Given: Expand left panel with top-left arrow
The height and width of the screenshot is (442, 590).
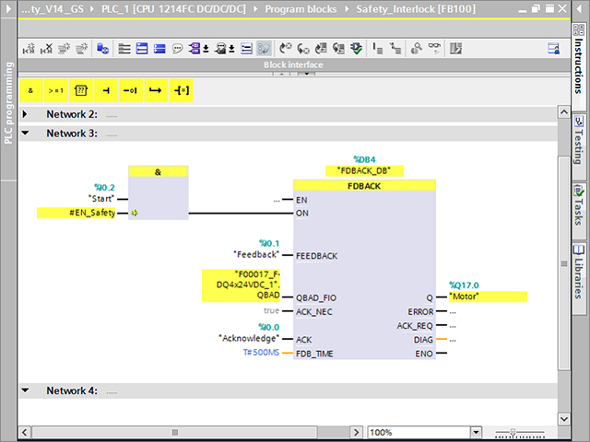Looking at the screenshot, I should 8,8.
